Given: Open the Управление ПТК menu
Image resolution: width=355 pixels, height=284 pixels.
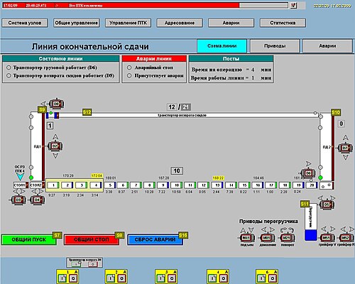Looking at the screenshot, I should (x=128, y=23).
